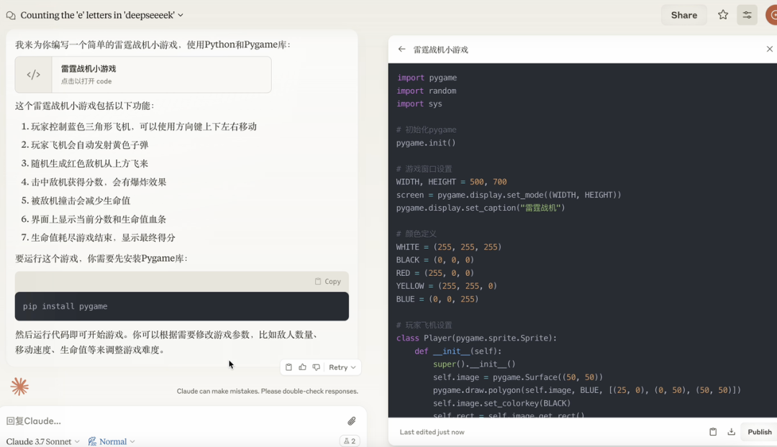Open the Retry options menu
This screenshot has width=777, height=447.
pos(342,367)
